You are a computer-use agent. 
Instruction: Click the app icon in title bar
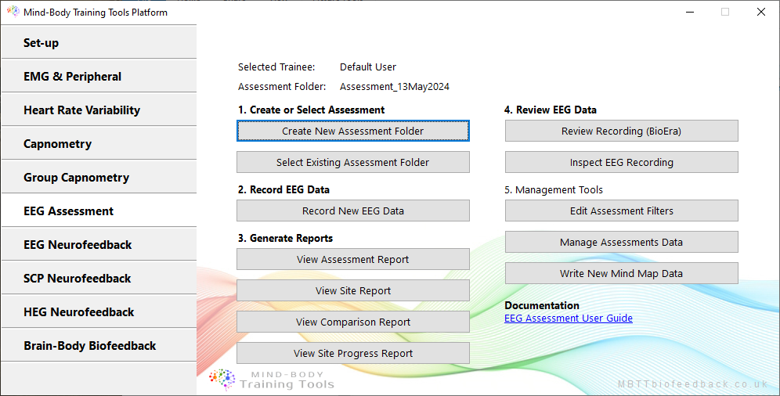click(13, 12)
